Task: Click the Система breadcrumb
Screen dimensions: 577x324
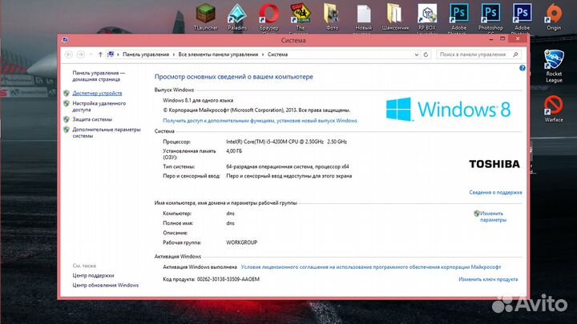Action: [x=277, y=54]
